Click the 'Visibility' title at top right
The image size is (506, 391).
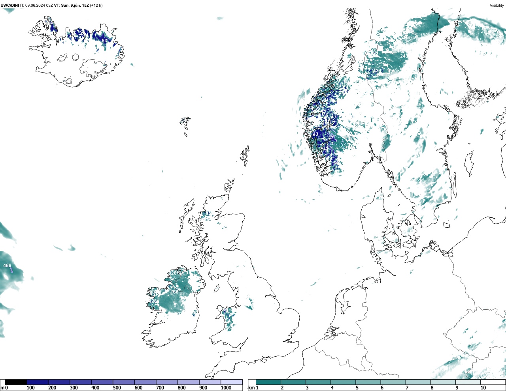497,6
